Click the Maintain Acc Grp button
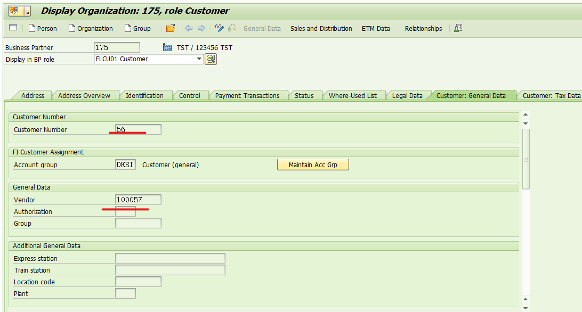Viewport: 582px width, 312px height. (x=313, y=165)
